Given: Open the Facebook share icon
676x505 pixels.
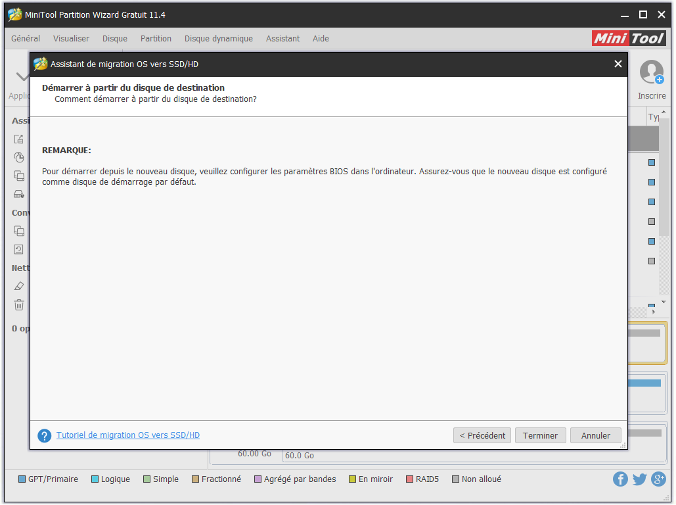Looking at the screenshot, I should (x=620, y=479).
